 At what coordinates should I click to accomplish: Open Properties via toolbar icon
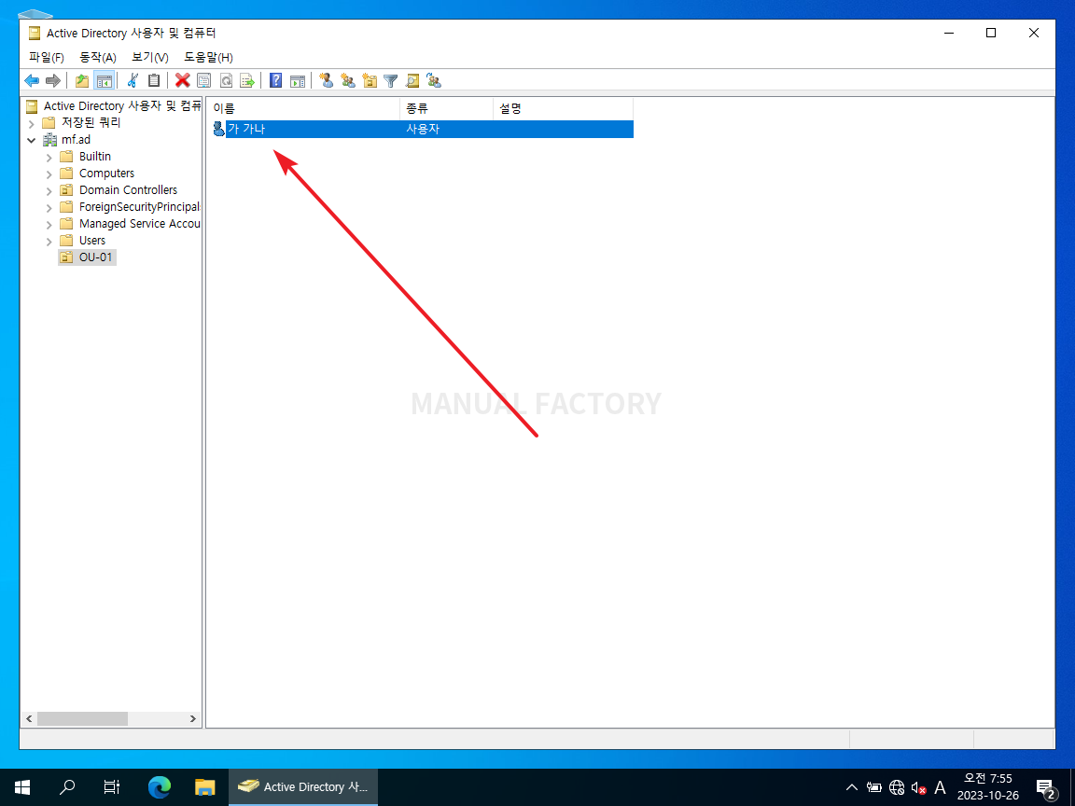[x=204, y=81]
